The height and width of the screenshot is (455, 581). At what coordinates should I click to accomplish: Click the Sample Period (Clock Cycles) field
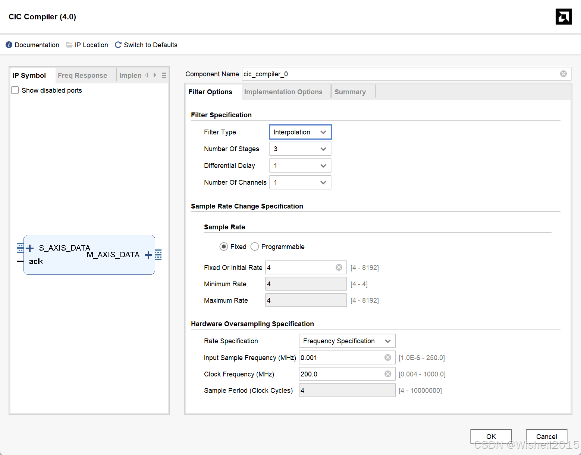(x=347, y=390)
